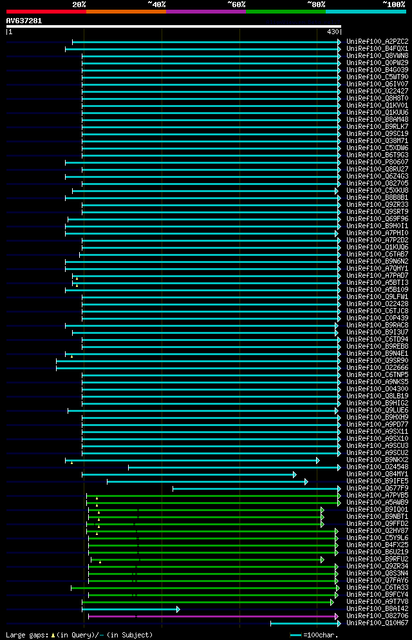Select the UniRef100_B9NKX2 label
The height and width of the screenshot is (640, 412).
coord(377,460)
